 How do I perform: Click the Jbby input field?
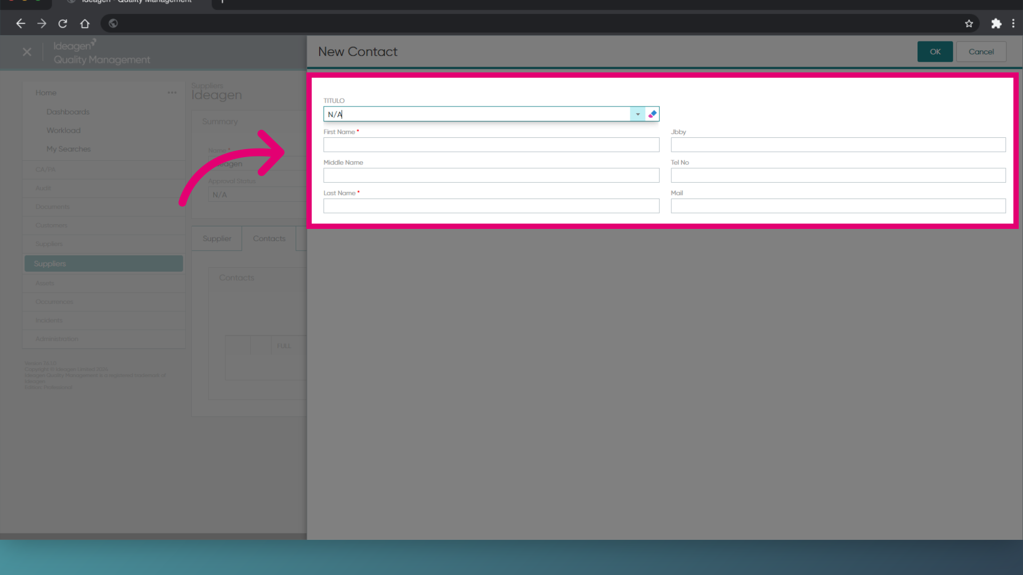[838, 145]
